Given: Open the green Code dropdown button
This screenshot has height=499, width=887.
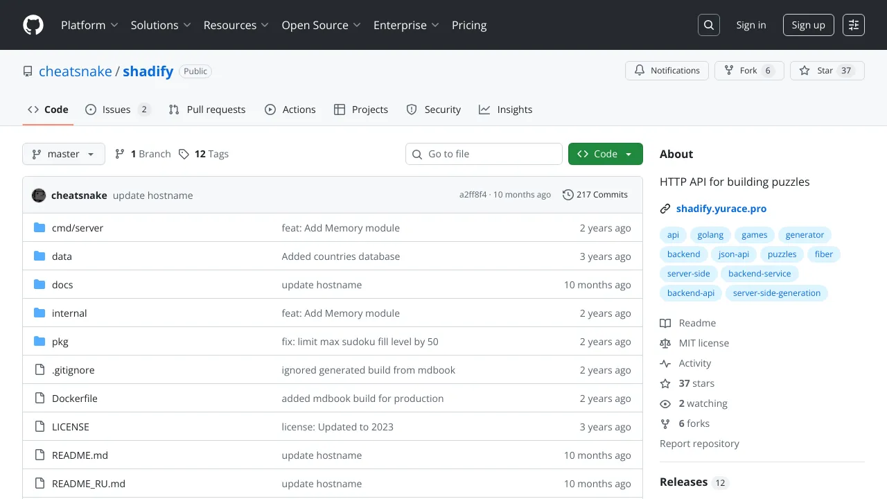Looking at the screenshot, I should (605, 154).
